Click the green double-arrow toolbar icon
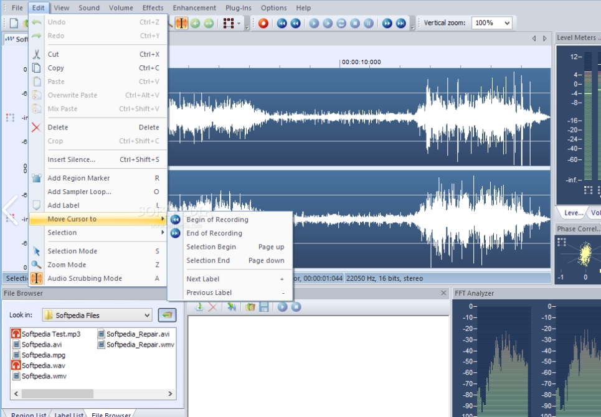The image size is (601, 417). (x=209, y=24)
